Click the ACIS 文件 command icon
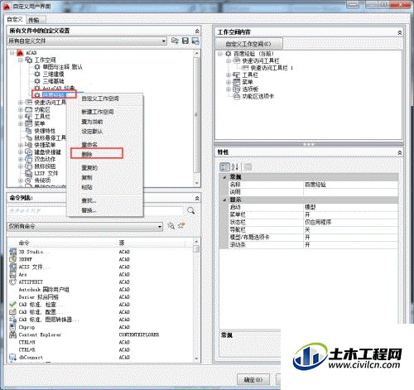The width and height of the screenshot is (414, 390). point(12,267)
